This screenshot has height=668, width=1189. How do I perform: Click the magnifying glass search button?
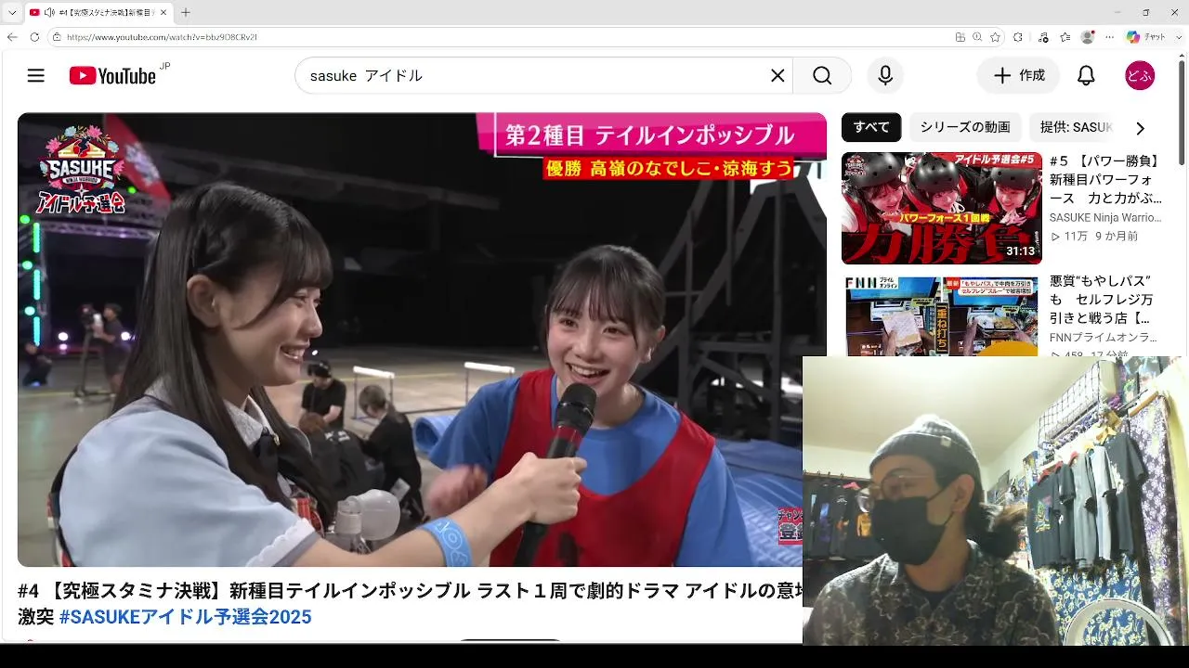(x=822, y=76)
